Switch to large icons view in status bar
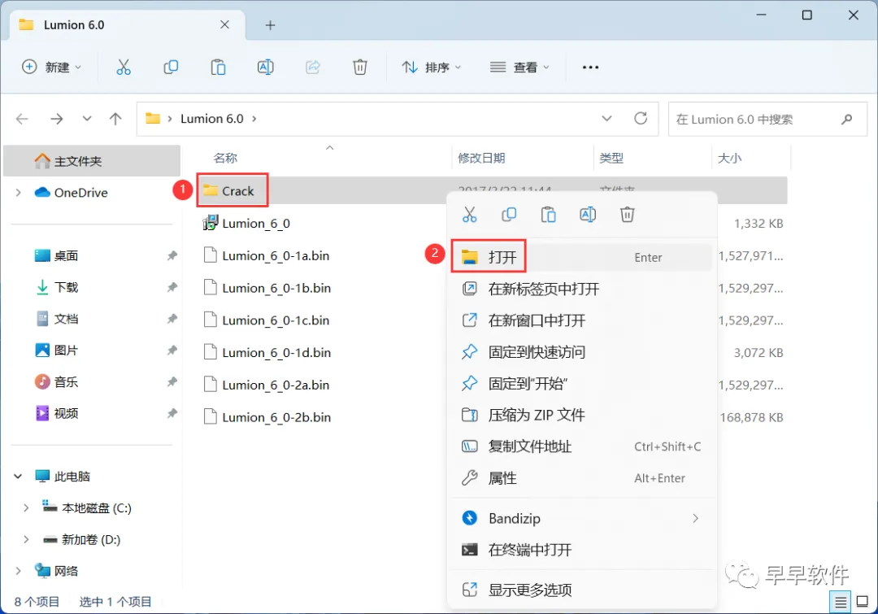 (863, 603)
